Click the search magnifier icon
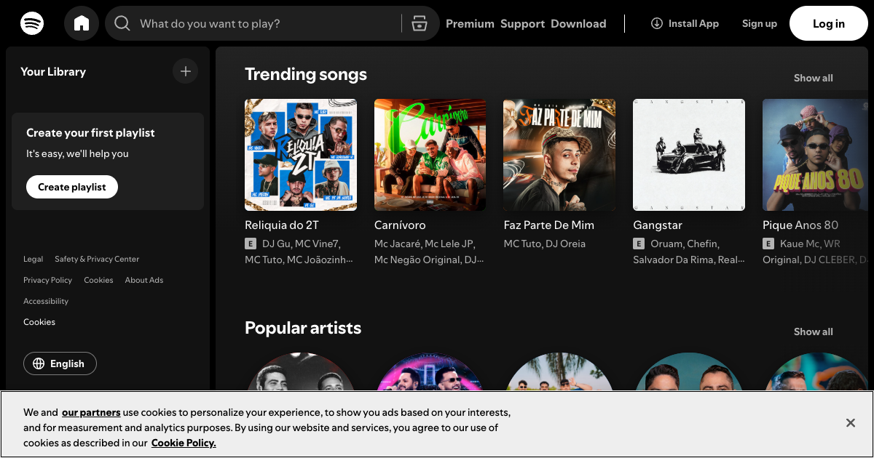Viewport: 874px width, 458px height. click(122, 23)
